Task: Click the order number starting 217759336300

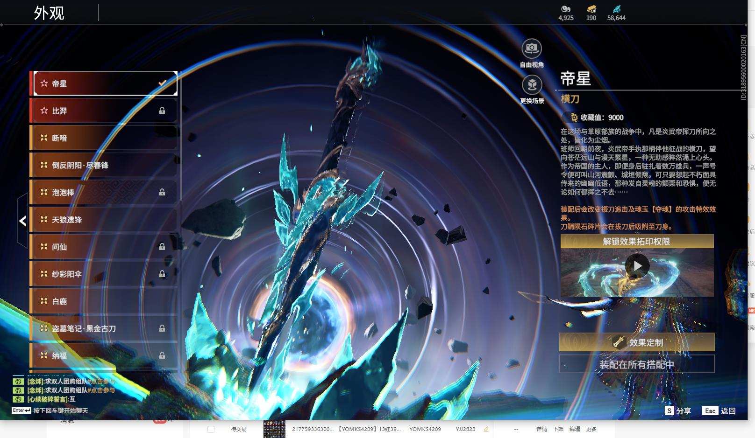Action: pos(313,429)
